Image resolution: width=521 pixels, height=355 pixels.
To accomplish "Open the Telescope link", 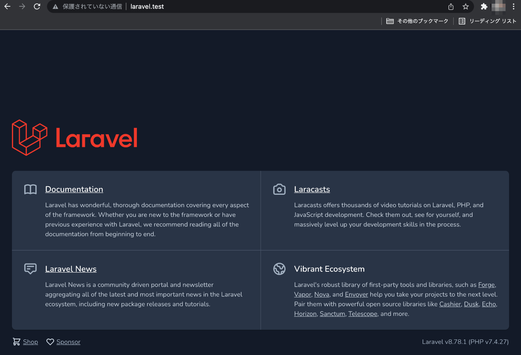I will pos(362,313).
